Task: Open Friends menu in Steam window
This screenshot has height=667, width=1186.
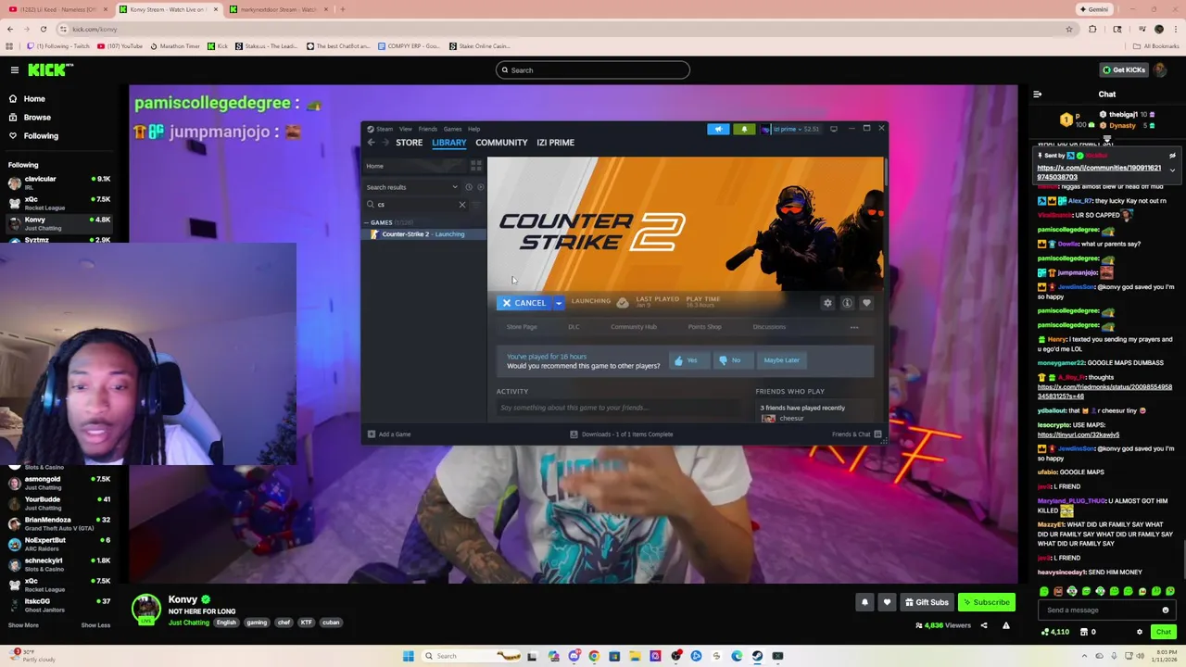Action: tap(428, 129)
